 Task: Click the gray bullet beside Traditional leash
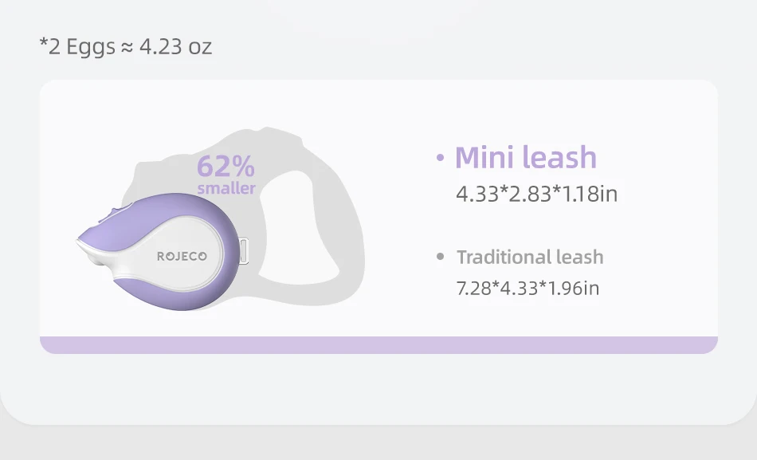tap(440, 256)
